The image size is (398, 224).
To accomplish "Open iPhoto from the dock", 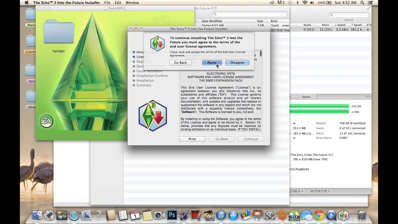I will [x=209, y=215].
